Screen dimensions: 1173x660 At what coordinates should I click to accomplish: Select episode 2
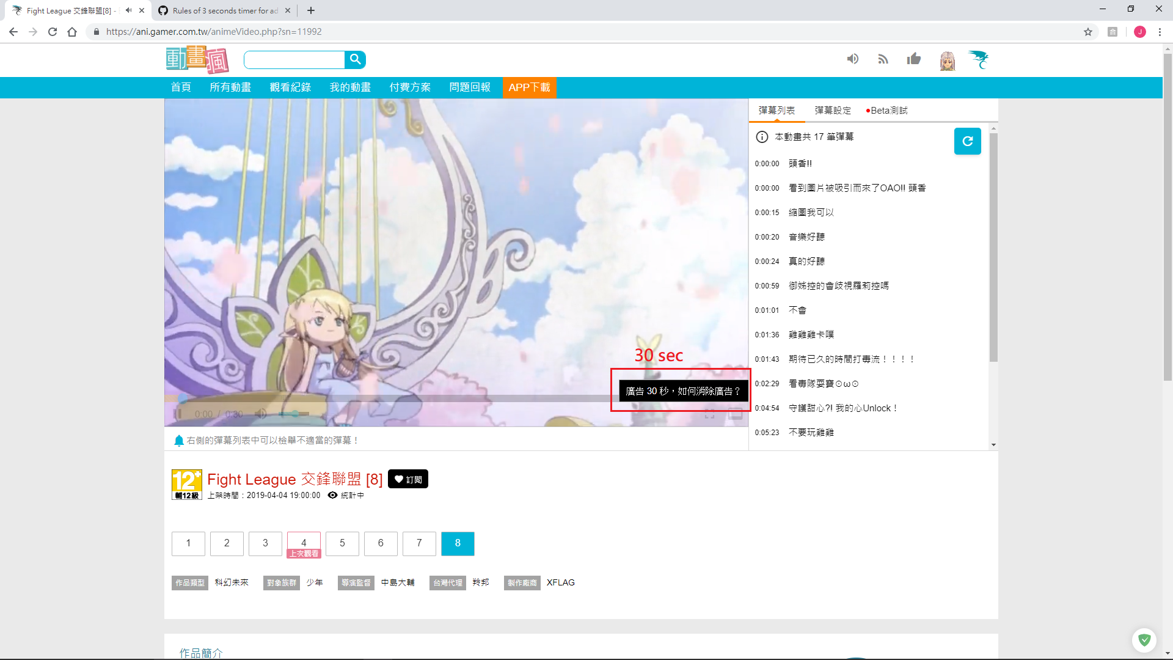(x=227, y=543)
